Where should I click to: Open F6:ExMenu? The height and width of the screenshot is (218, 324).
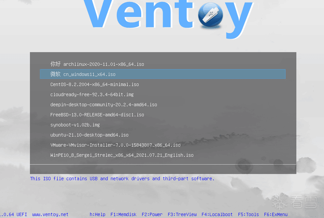pos(276,214)
